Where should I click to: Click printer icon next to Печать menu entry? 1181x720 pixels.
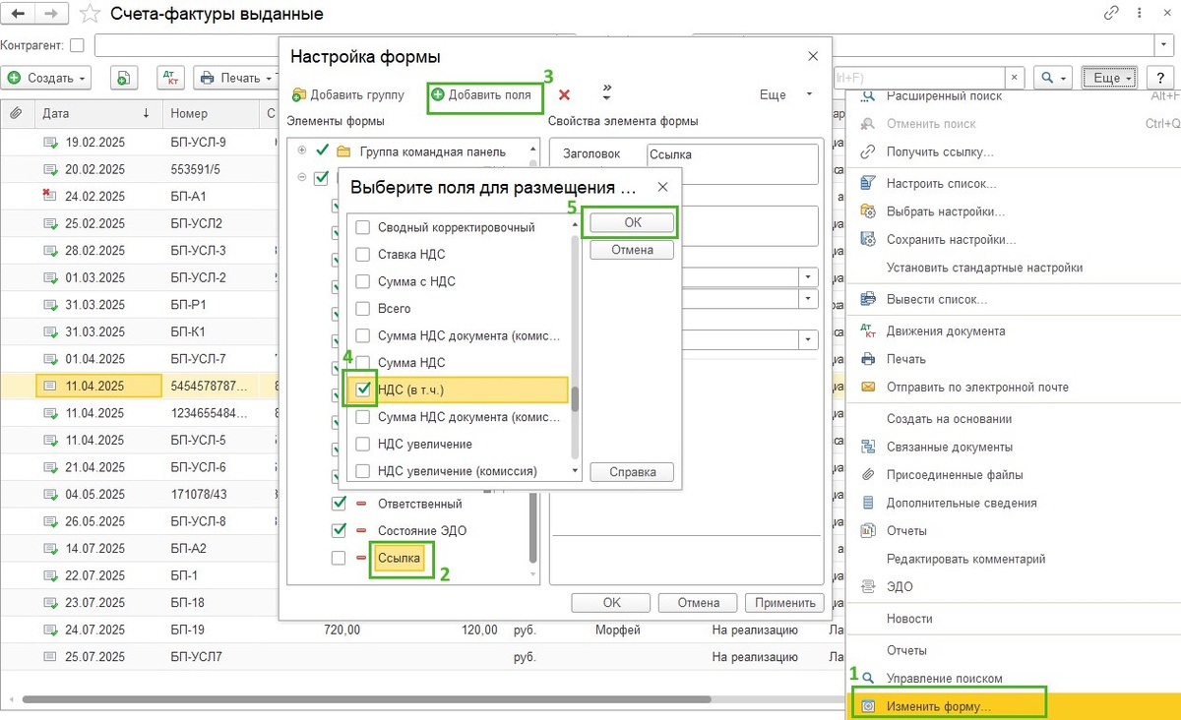tap(868, 359)
